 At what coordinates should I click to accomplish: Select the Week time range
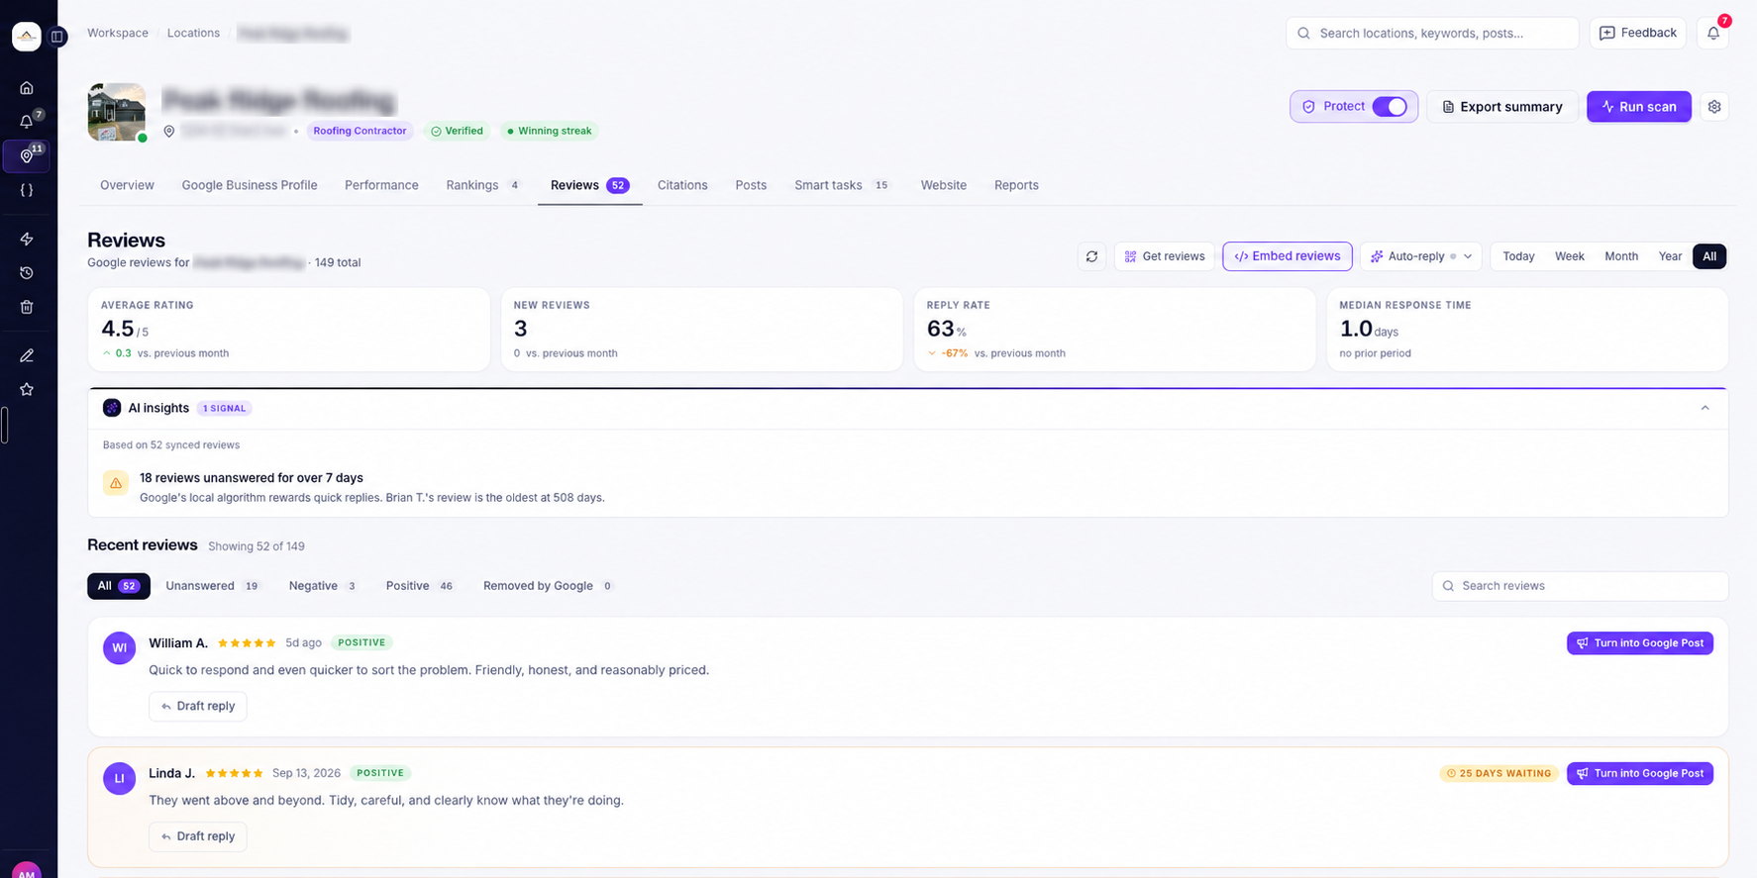pos(1569,256)
